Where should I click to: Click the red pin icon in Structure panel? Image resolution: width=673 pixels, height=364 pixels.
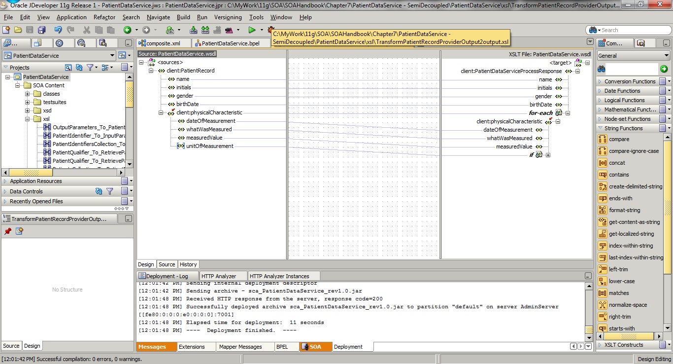pos(8,231)
